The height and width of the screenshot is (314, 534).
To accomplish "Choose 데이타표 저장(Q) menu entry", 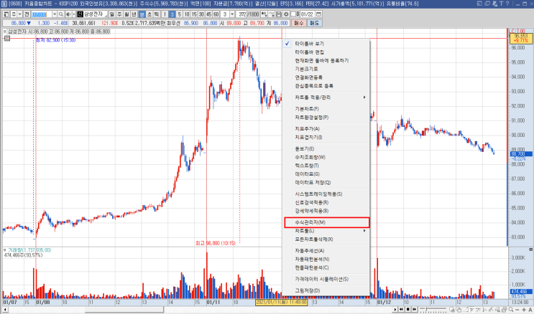I will point(326,183).
